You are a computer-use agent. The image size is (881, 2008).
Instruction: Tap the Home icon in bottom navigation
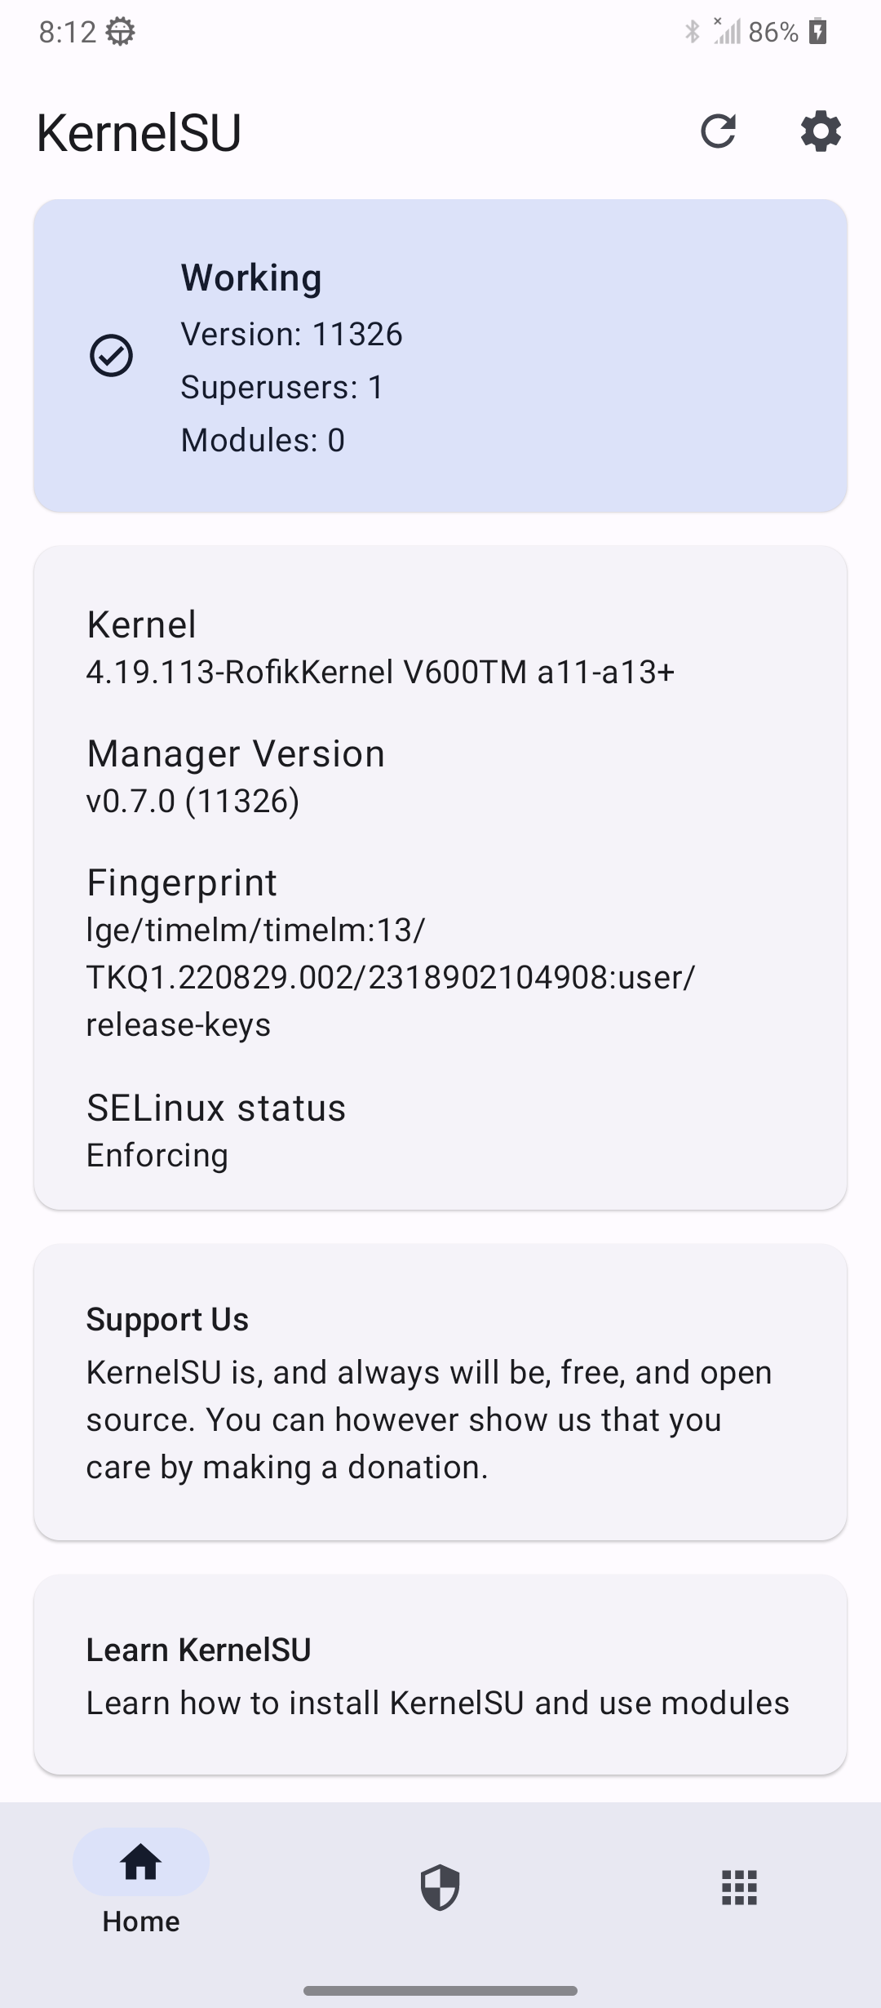[139, 1864]
